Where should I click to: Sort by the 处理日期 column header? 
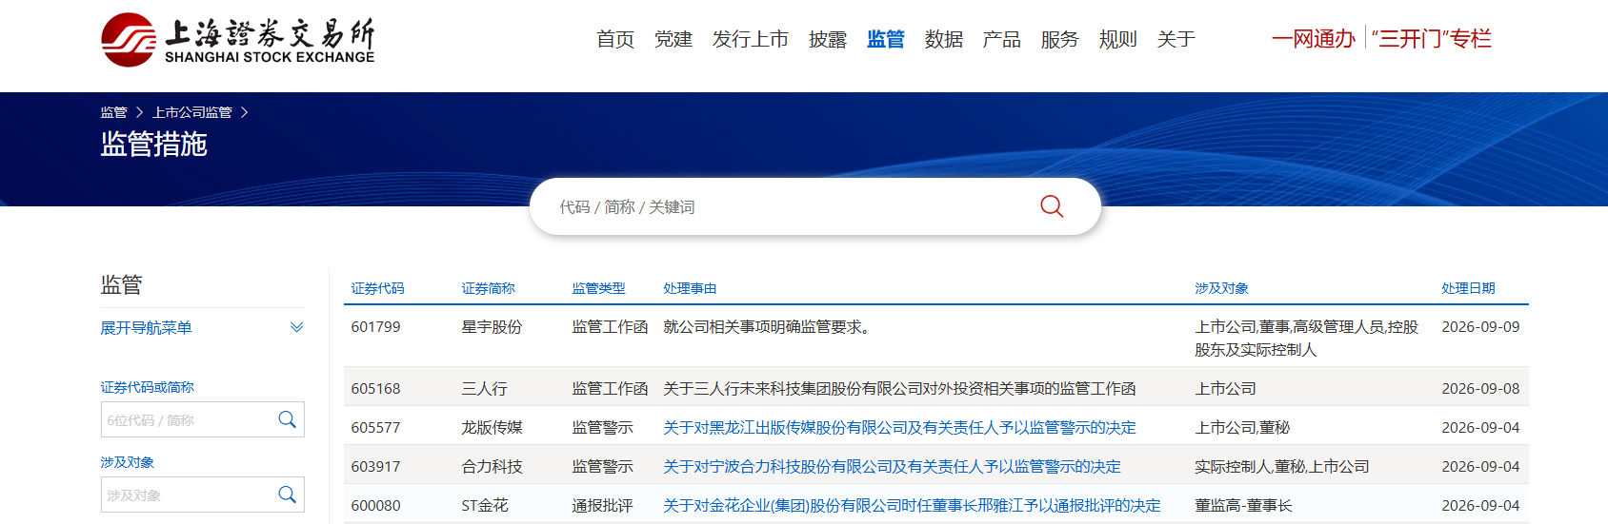(1468, 288)
